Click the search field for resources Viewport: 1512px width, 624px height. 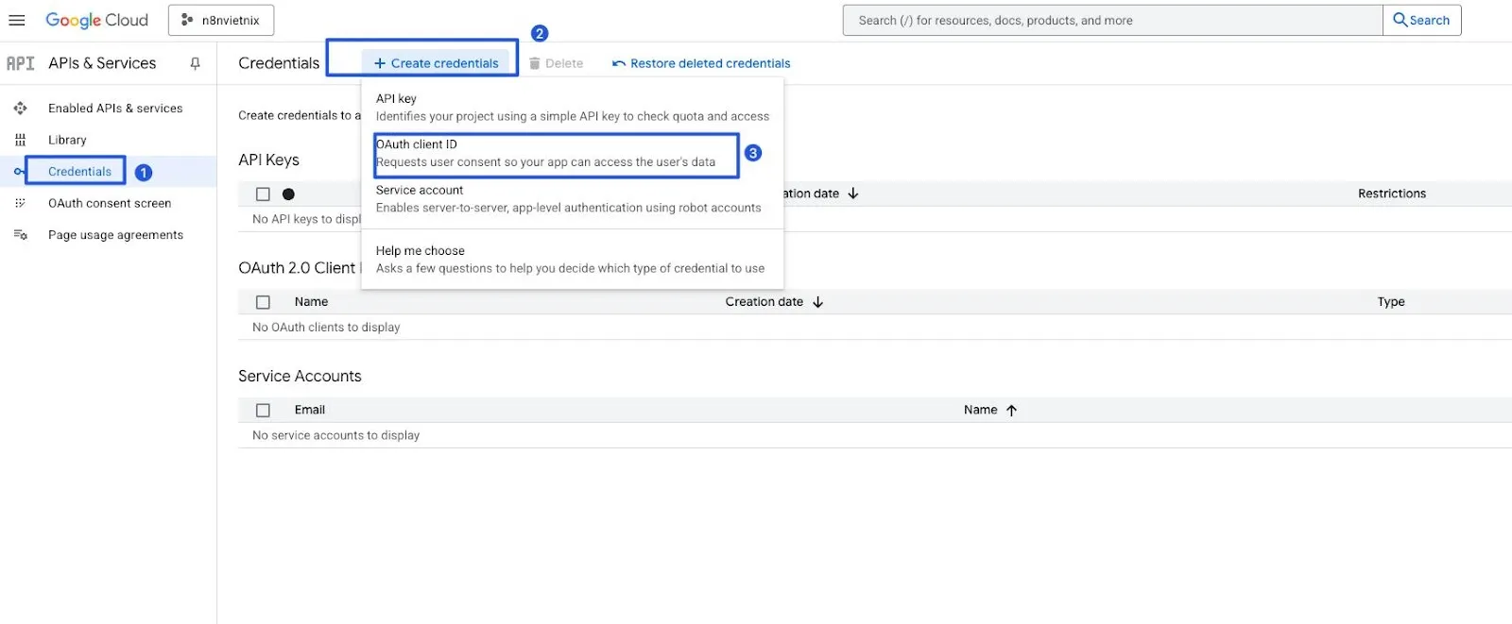tap(1112, 20)
